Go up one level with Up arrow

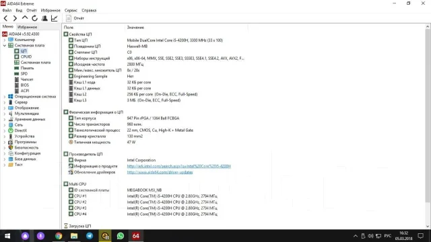tap(25, 18)
